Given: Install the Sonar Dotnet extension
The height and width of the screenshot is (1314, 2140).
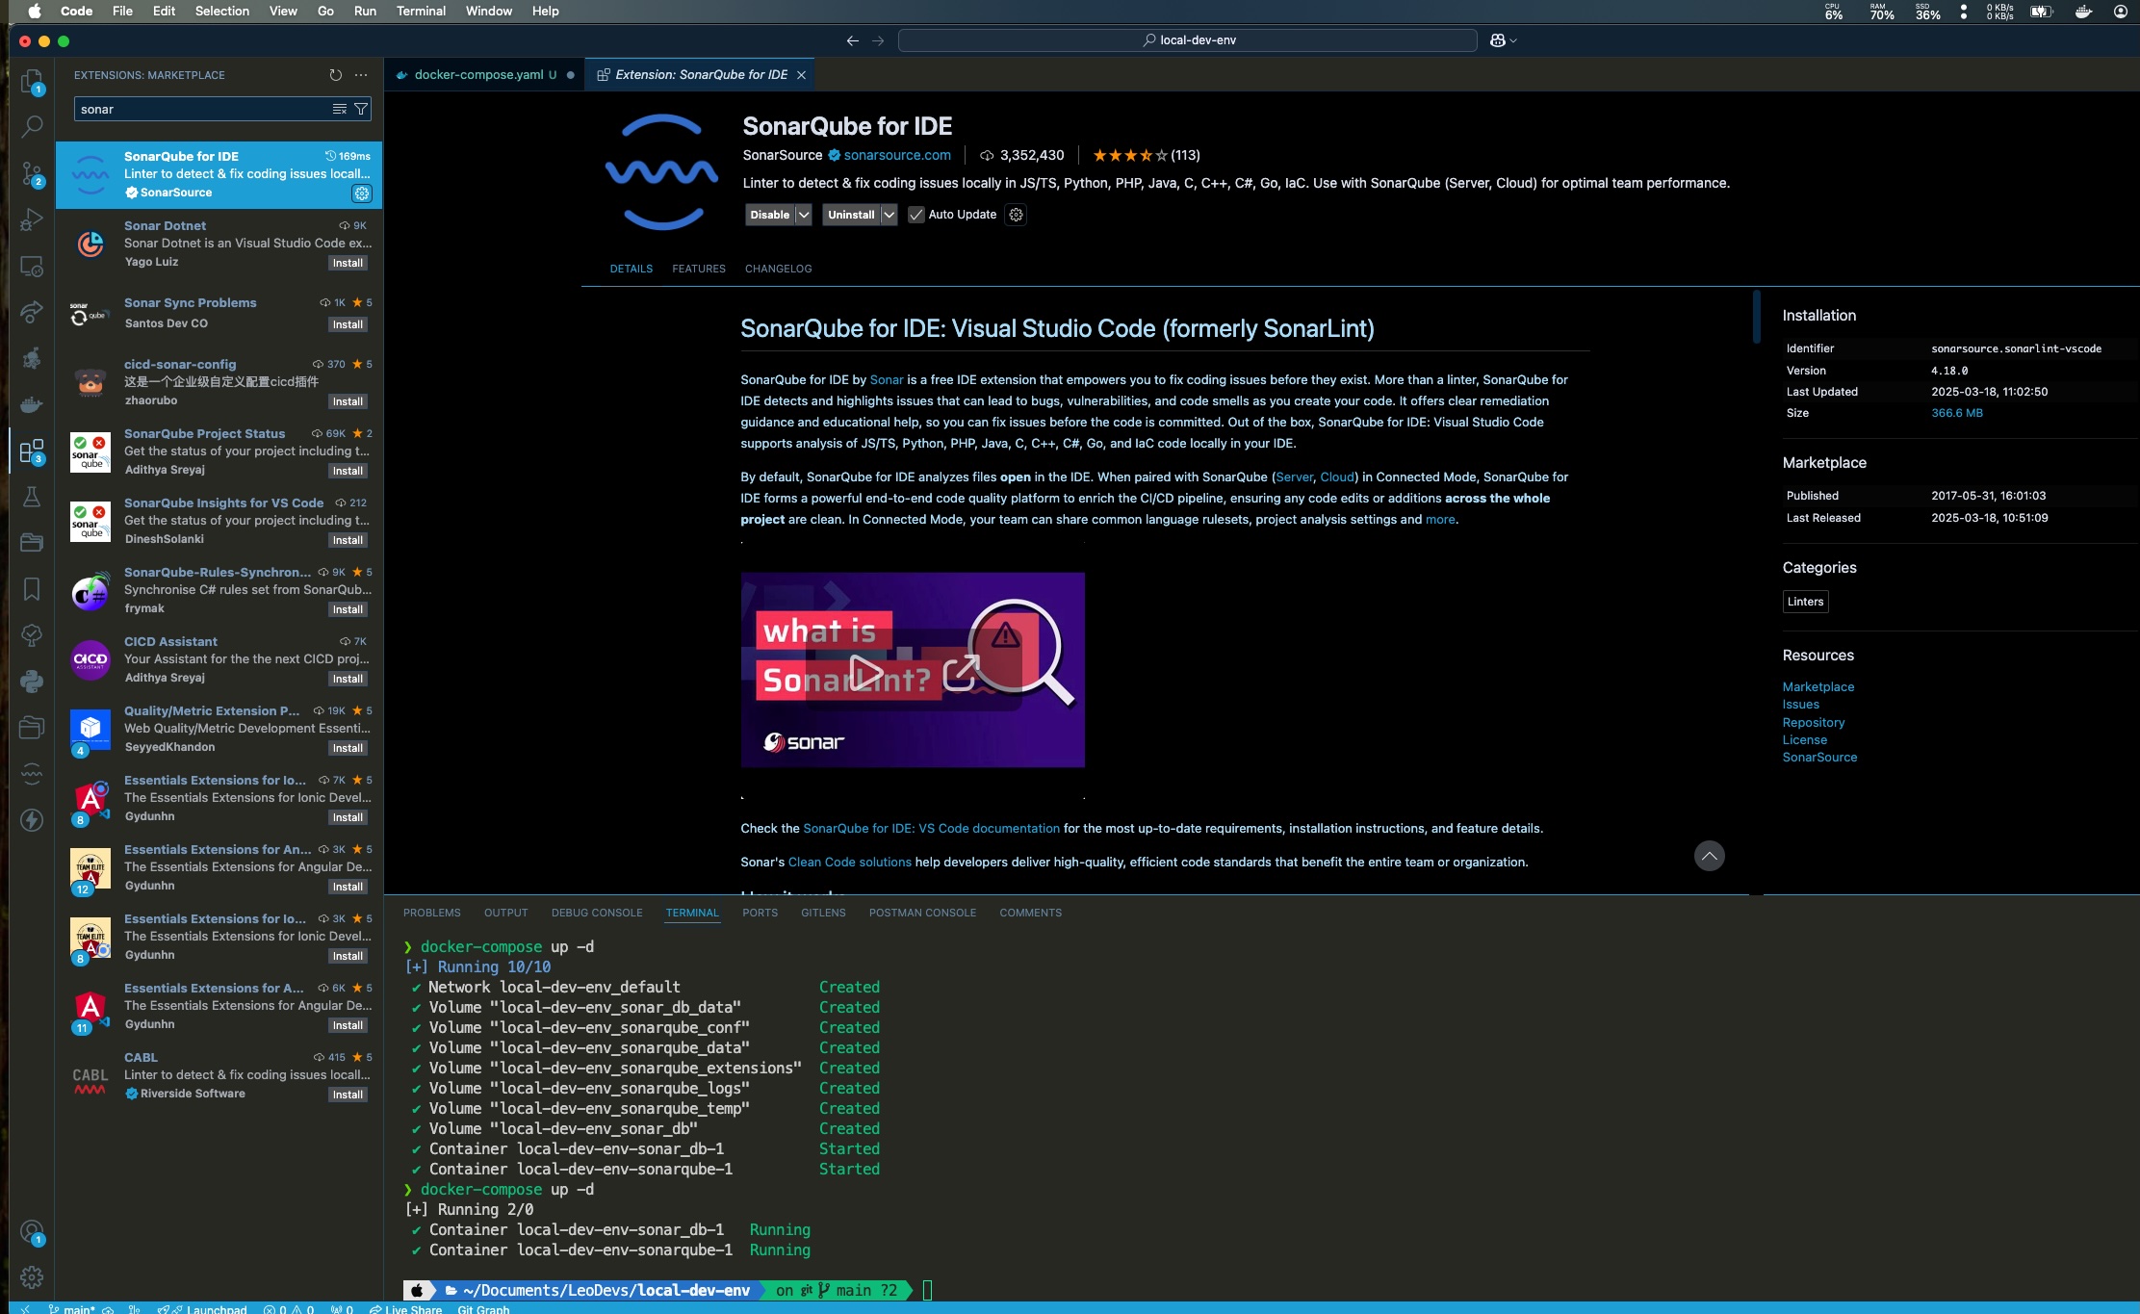Looking at the screenshot, I should click(348, 263).
